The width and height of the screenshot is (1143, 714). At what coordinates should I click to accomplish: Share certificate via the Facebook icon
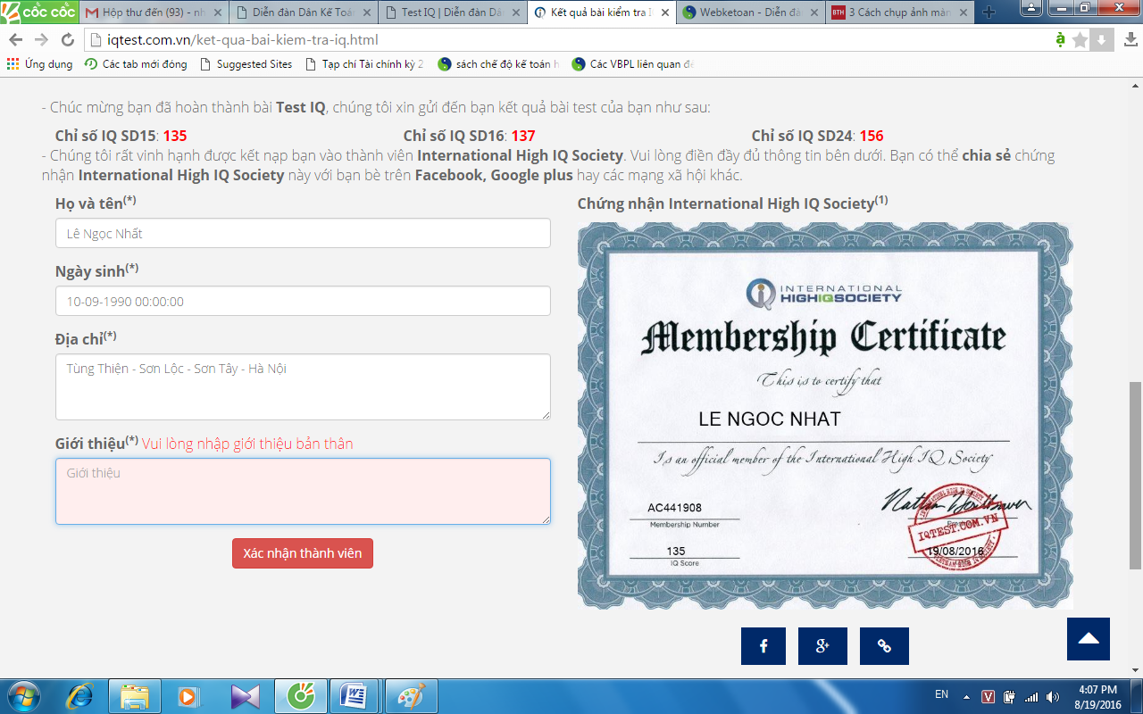coord(763,646)
